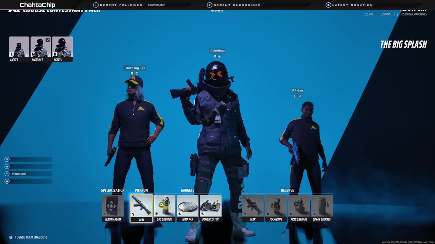Click the Latest Donation dollar icon
This screenshot has width=435, height=244.
click(328, 5)
